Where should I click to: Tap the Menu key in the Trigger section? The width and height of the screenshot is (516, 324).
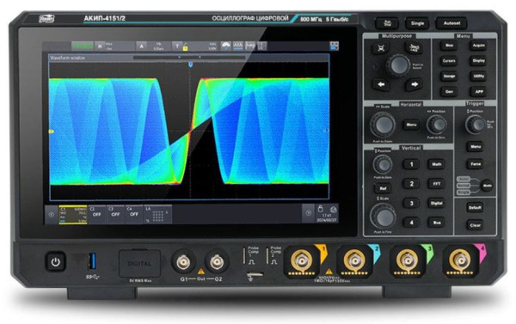pyautogui.click(x=476, y=147)
